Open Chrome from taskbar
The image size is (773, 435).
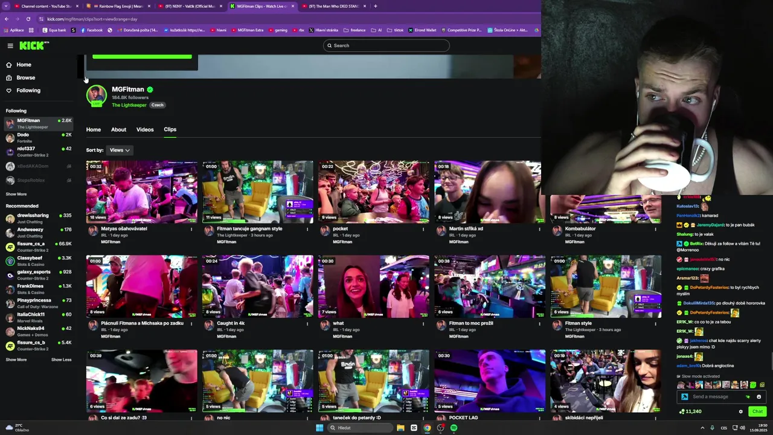427,428
